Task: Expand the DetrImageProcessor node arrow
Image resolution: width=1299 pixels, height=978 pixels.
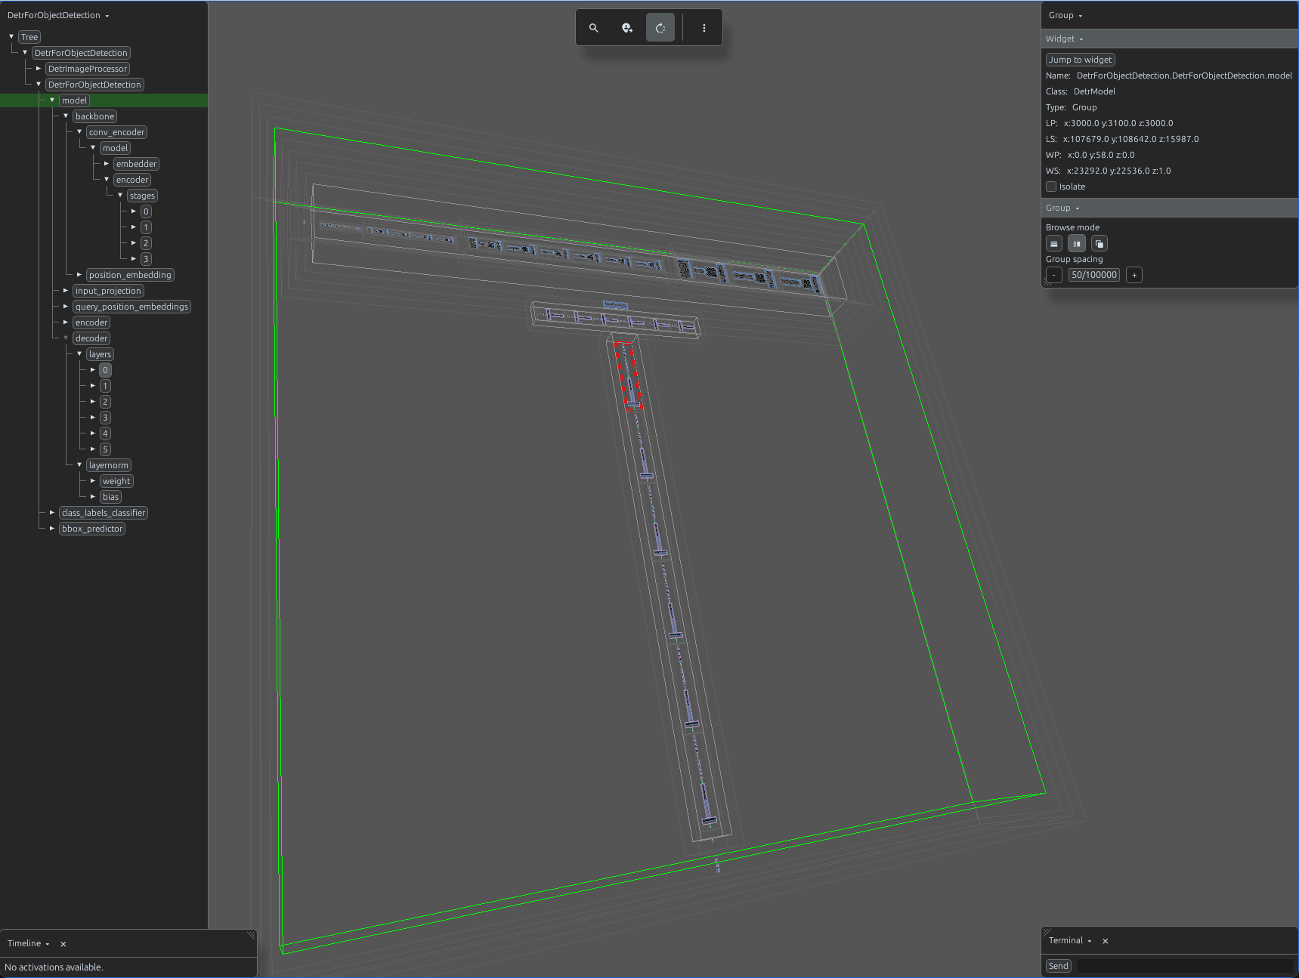Action: [39, 68]
